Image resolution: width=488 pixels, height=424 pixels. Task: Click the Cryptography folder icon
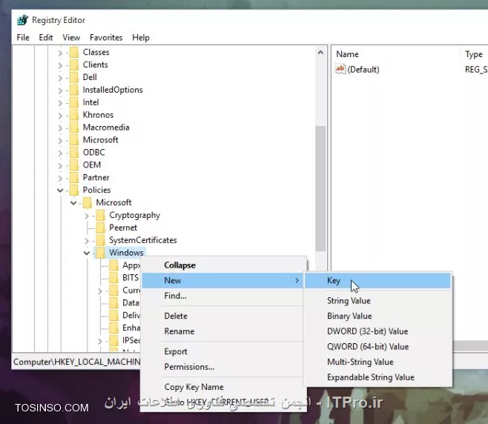coord(101,215)
